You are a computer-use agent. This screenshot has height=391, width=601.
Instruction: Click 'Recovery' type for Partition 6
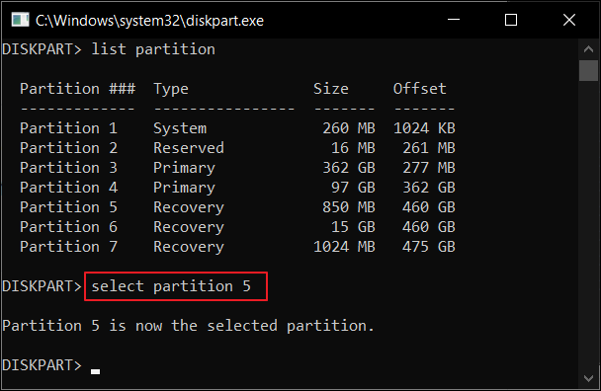[x=189, y=227]
